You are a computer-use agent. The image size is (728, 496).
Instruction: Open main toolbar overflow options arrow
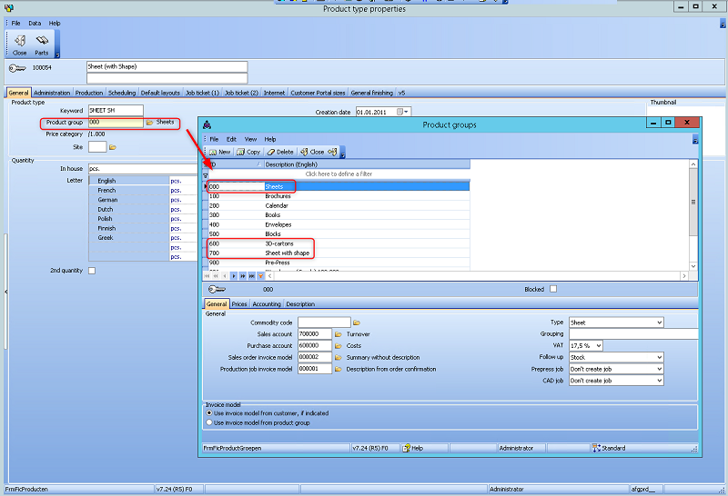point(57,55)
